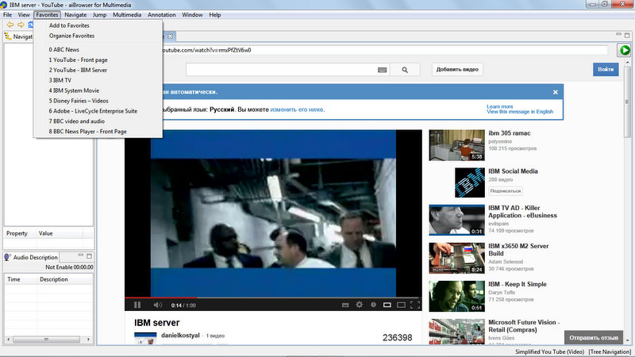
Task: Maximize the Audio Description panel
Action: tap(89, 255)
